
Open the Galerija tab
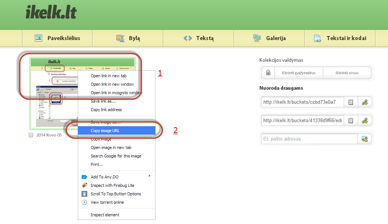coord(269,38)
